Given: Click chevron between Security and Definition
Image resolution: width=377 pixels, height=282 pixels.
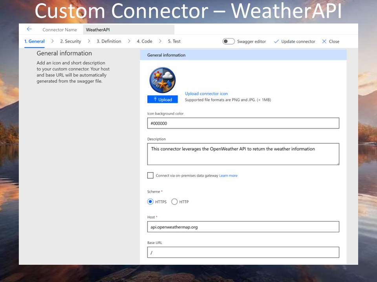Looking at the screenshot, I should (89, 41).
